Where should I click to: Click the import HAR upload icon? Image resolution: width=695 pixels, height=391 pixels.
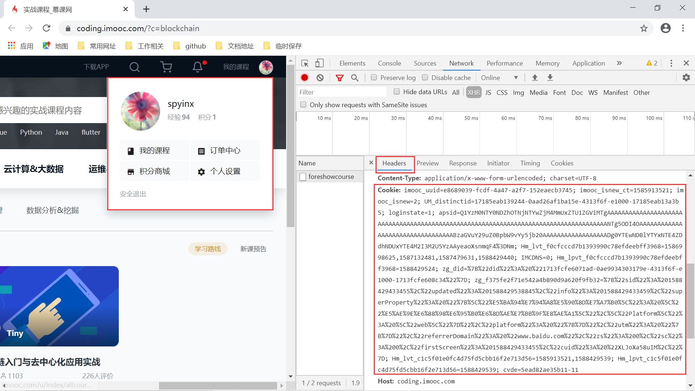tap(535, 77)
